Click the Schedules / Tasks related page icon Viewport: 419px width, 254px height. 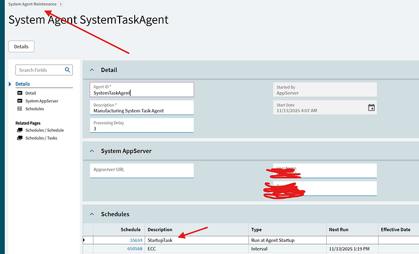pyautogui.click(x=20, y=138)
